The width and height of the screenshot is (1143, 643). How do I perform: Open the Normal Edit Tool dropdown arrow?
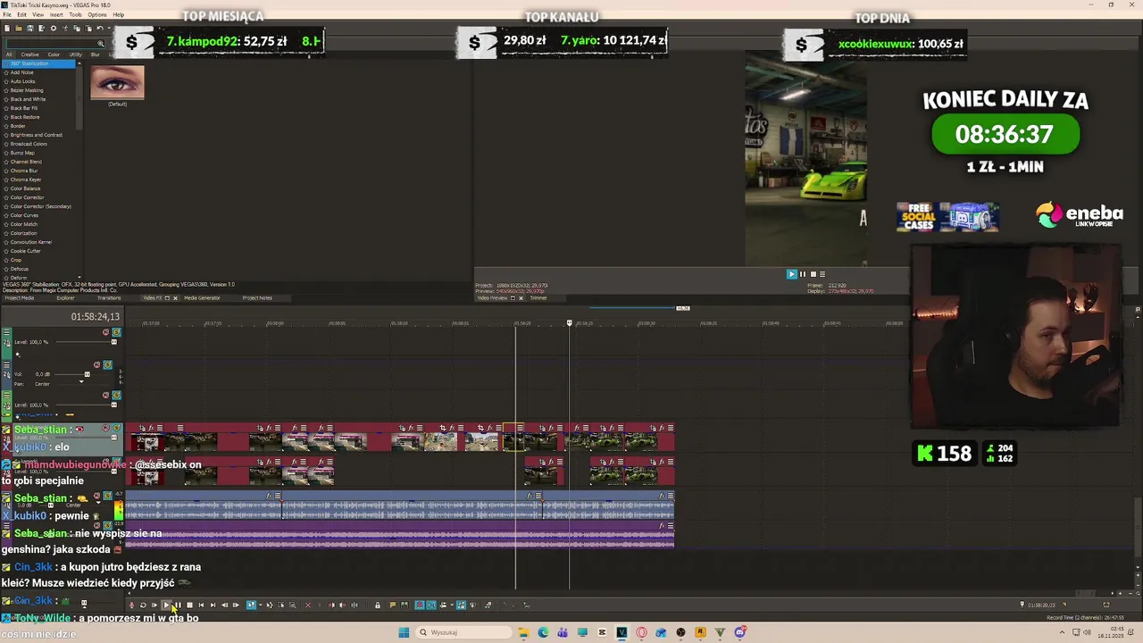point(260,605)
